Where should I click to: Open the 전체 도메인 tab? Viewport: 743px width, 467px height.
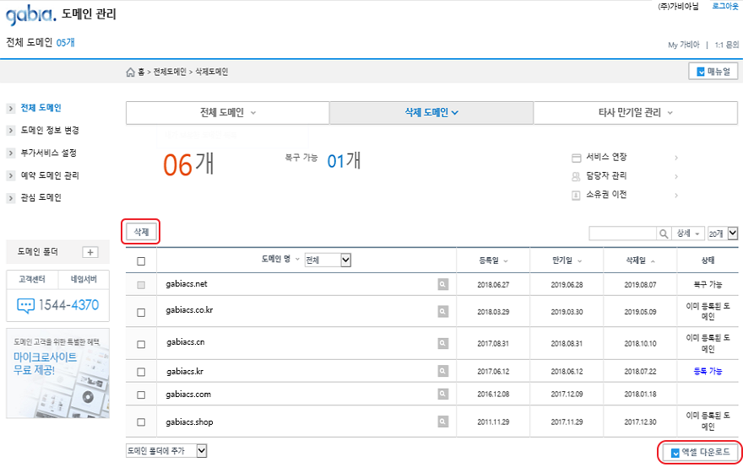coord(227,113)
